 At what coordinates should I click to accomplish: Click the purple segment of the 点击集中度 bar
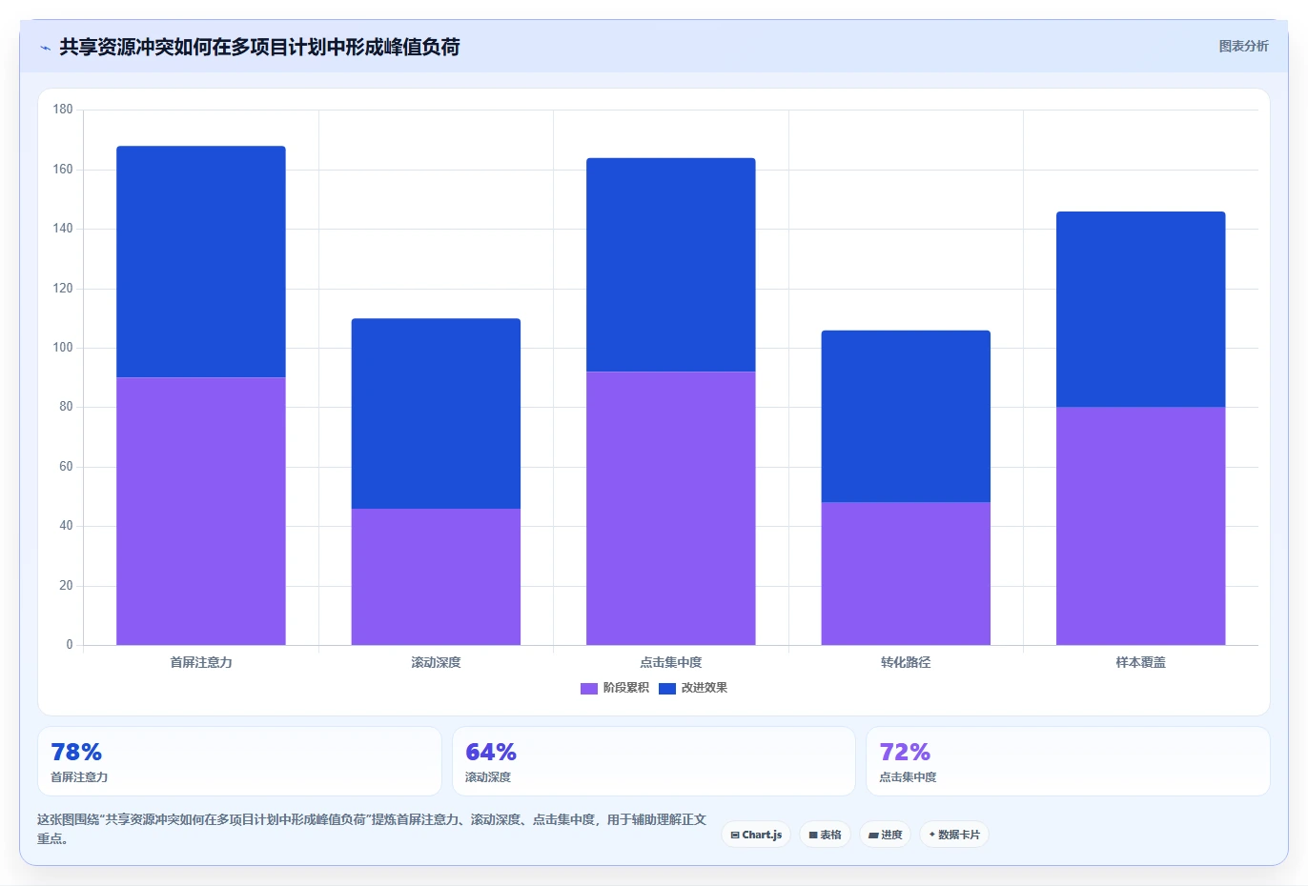671,509
